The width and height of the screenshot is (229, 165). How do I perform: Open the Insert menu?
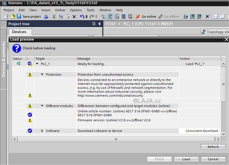[46, 10]
